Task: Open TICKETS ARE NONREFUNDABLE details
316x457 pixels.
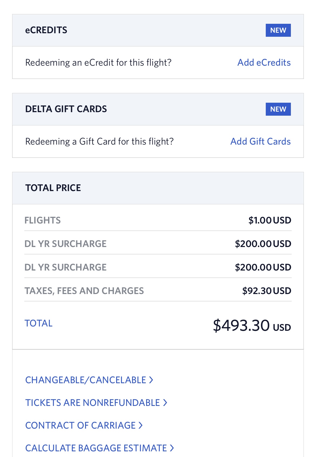Action: click(96, 403)
